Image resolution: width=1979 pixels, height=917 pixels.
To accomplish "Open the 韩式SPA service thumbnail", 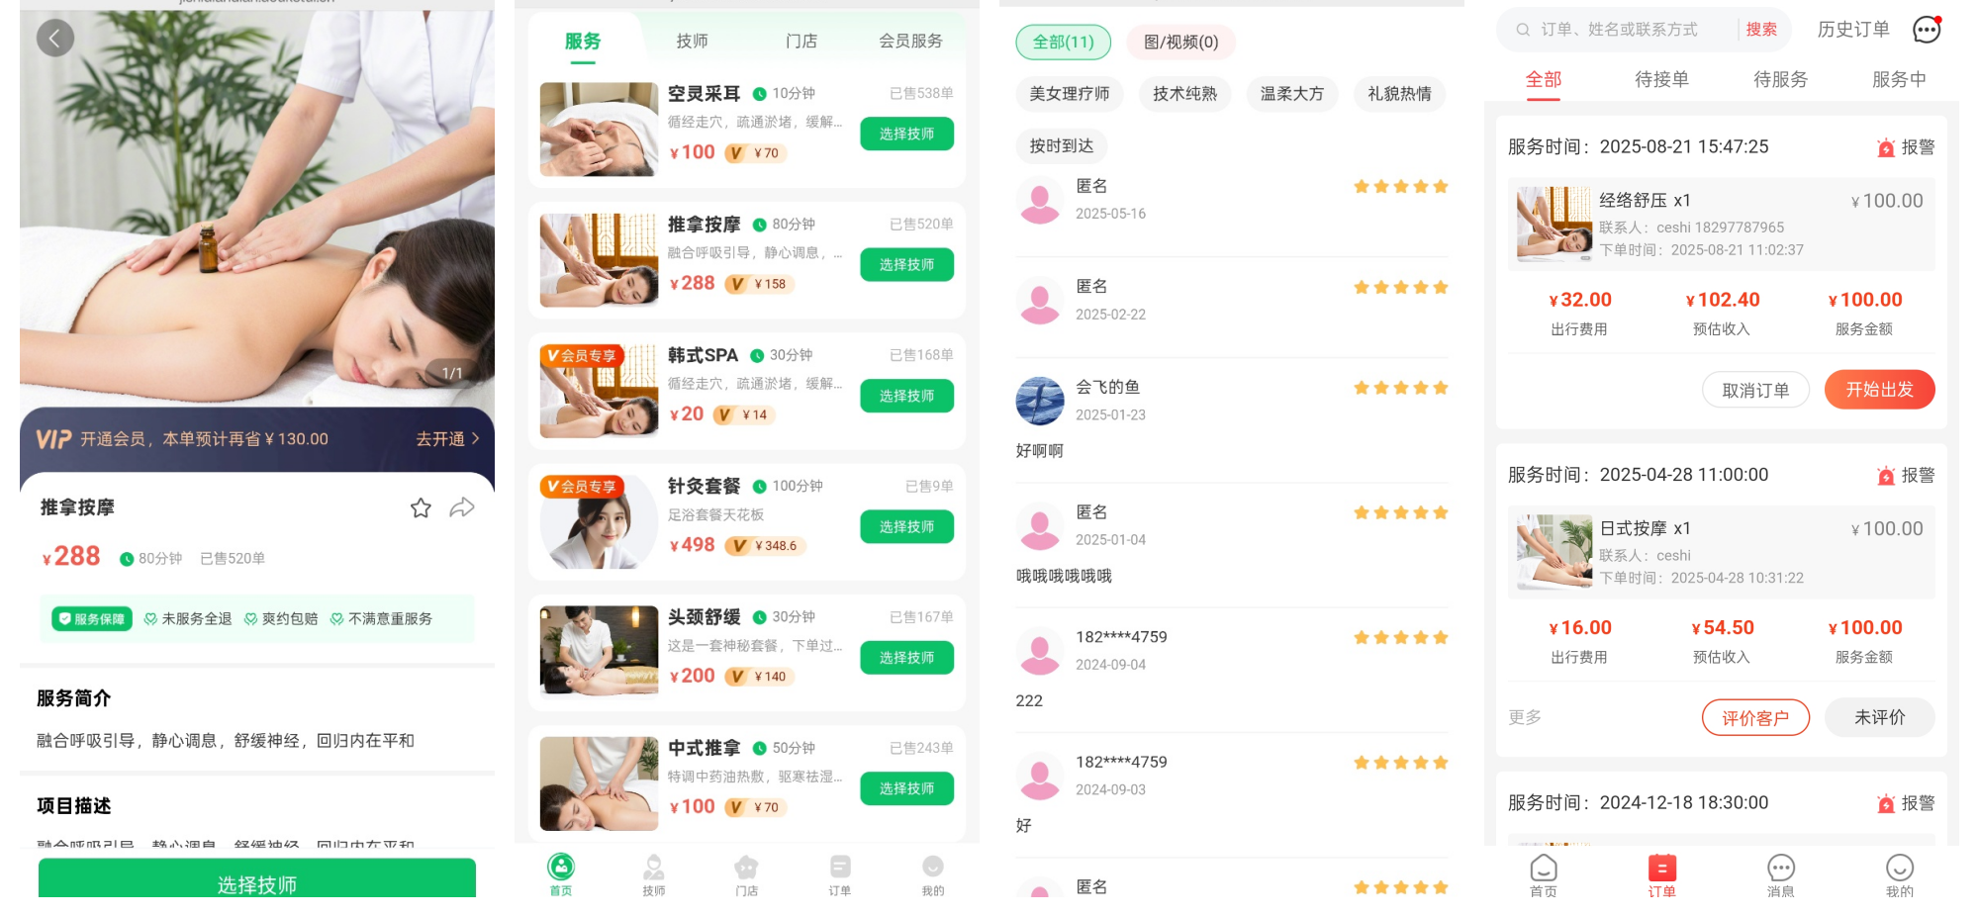I will (599, 391).
